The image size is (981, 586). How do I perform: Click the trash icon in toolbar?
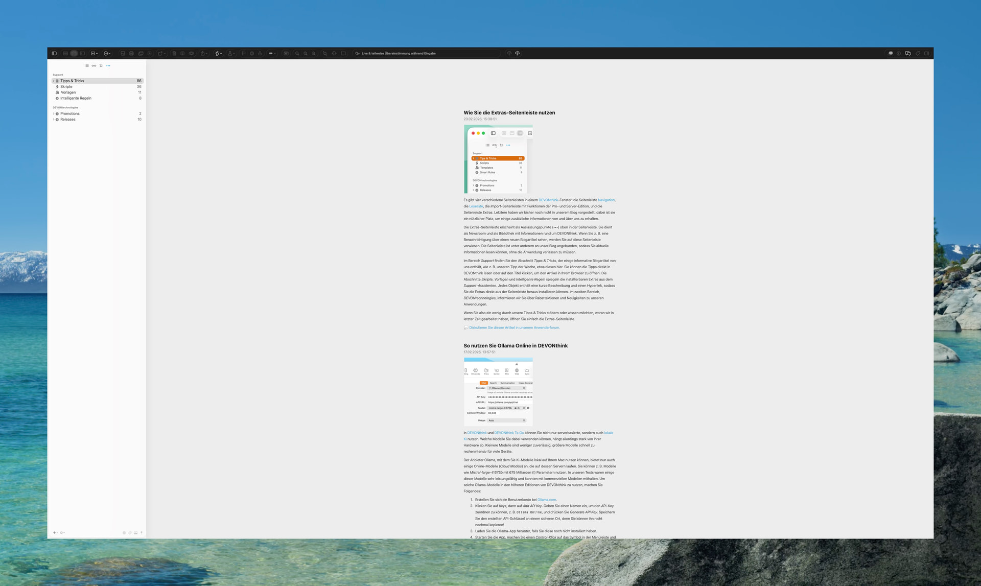pyautogui.click(x=174, y=53)
